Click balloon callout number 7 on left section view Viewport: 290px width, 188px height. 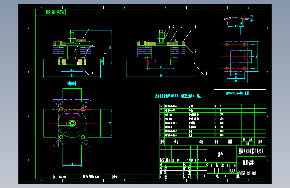[x=92, y=27]
